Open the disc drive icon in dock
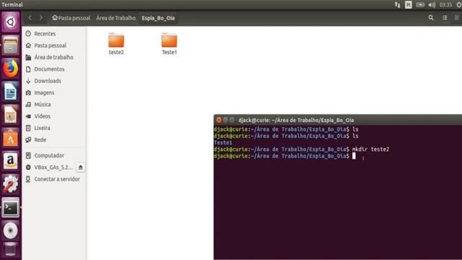 coord(10,230)
